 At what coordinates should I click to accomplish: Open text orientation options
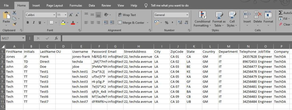click(108, 15)
